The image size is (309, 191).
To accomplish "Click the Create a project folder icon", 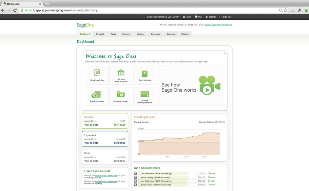I will pyautogui.click(x=121, y=94).
